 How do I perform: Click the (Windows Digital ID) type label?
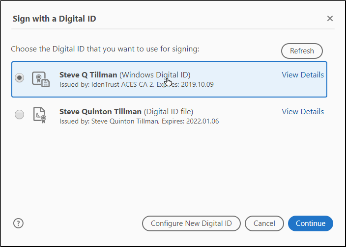tap(155, 75)
